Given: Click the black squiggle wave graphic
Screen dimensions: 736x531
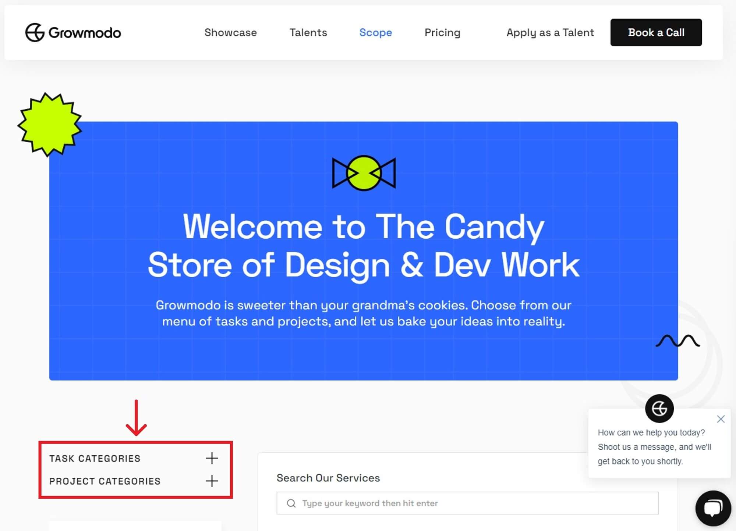Looking at the screenshot, I should [677, 341].
